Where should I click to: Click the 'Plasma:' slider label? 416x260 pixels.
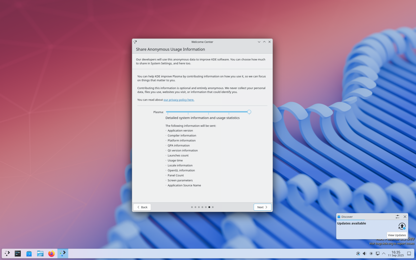pyautogui.click(x=159, y=112)
